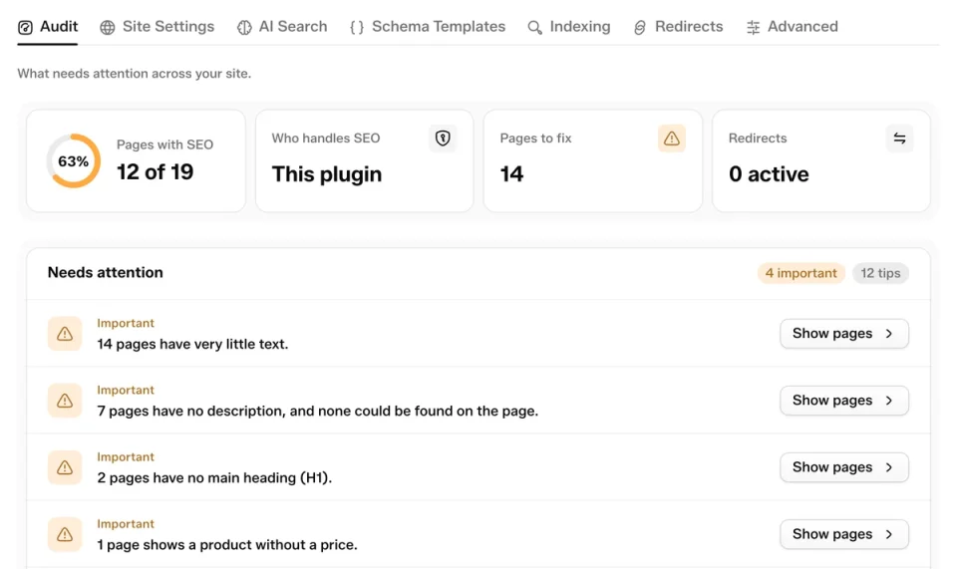Select the Indexing tab
This screenshot has height=569, width=957.
click(x=569, y=27)
